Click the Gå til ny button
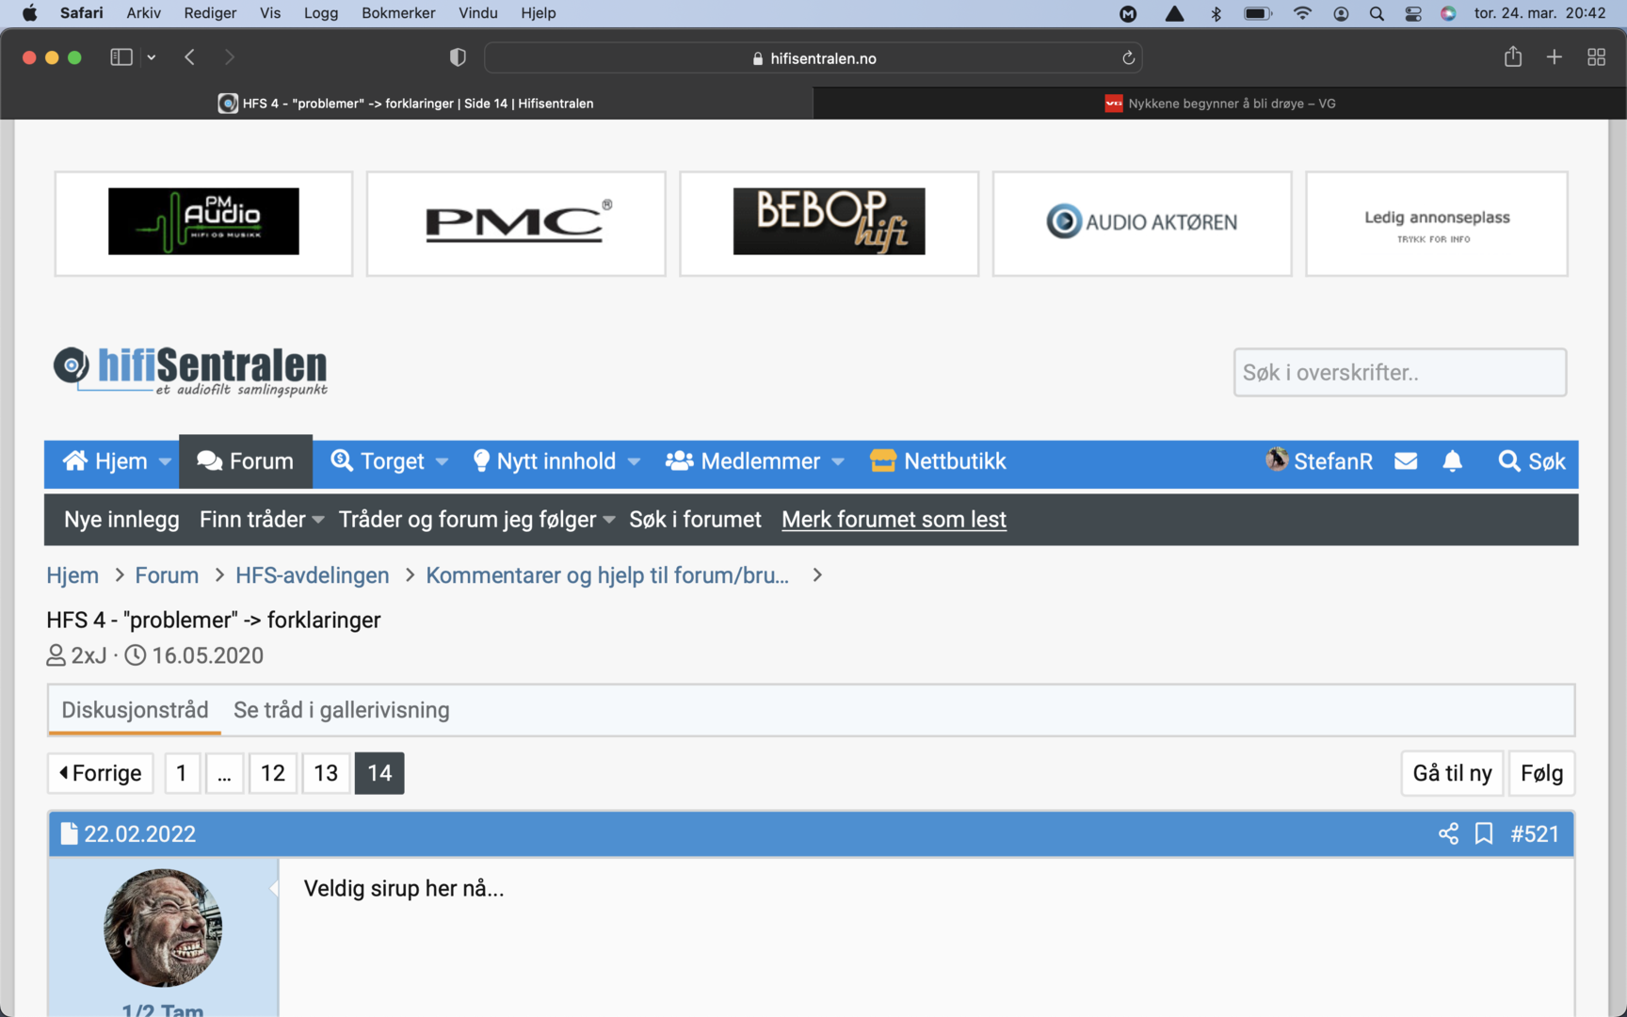 click(x=1452, y=773)
